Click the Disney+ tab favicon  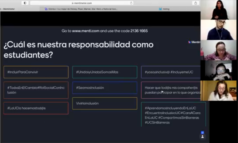[x=46, y=9]
